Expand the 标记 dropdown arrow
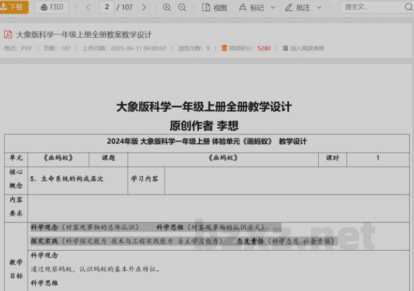The width and height of the screenshot is (414, 291). (273, 7)
